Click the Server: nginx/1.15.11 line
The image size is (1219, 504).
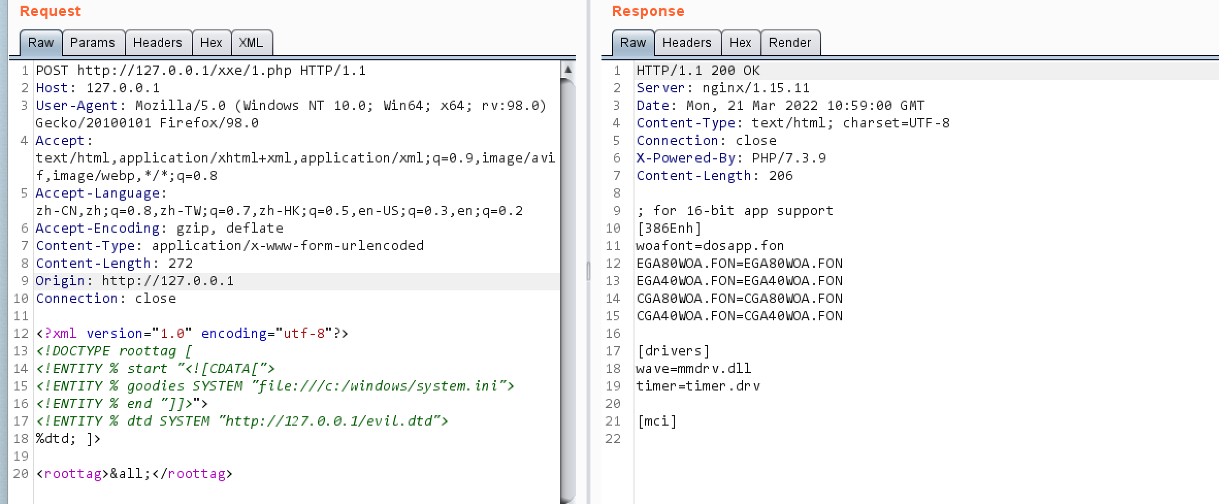[x=723, y=88]
